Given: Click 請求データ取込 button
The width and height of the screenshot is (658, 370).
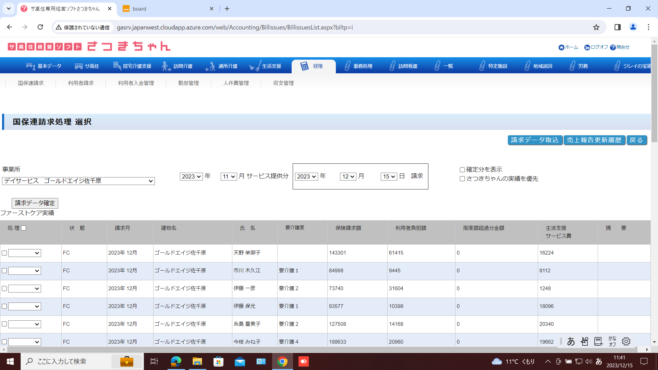Looking at the screenshot, I should (535, 140).
